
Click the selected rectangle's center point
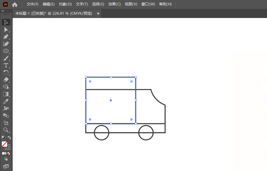pyautogui.click(x=111, y=100)
